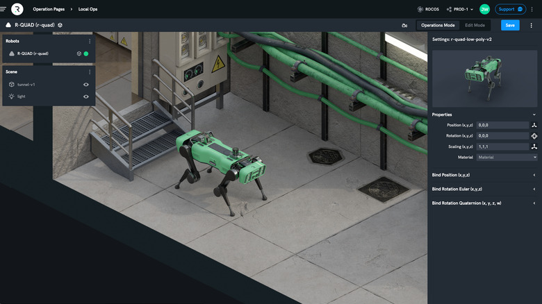Click the 3D cube icon beside the R-QUAD title
Viewport: 542px width, 304px height.
point(60,25)
